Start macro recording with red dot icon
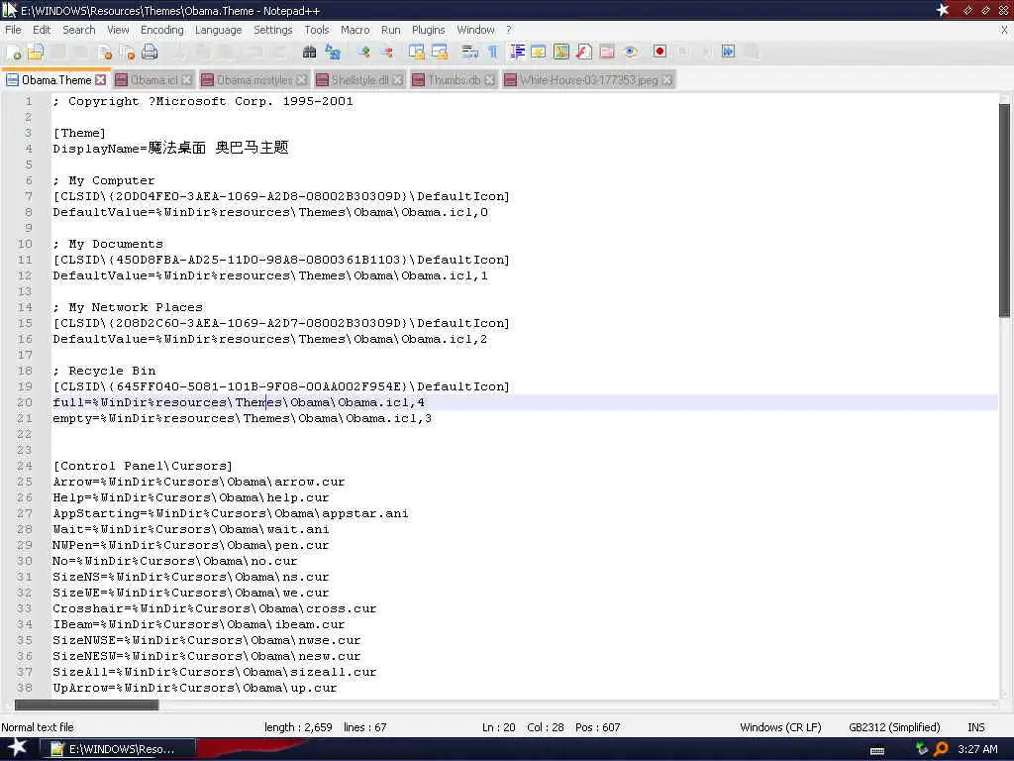Image resolution: width=1014 pixels, height=761 pixels. [x=659, y=52]
